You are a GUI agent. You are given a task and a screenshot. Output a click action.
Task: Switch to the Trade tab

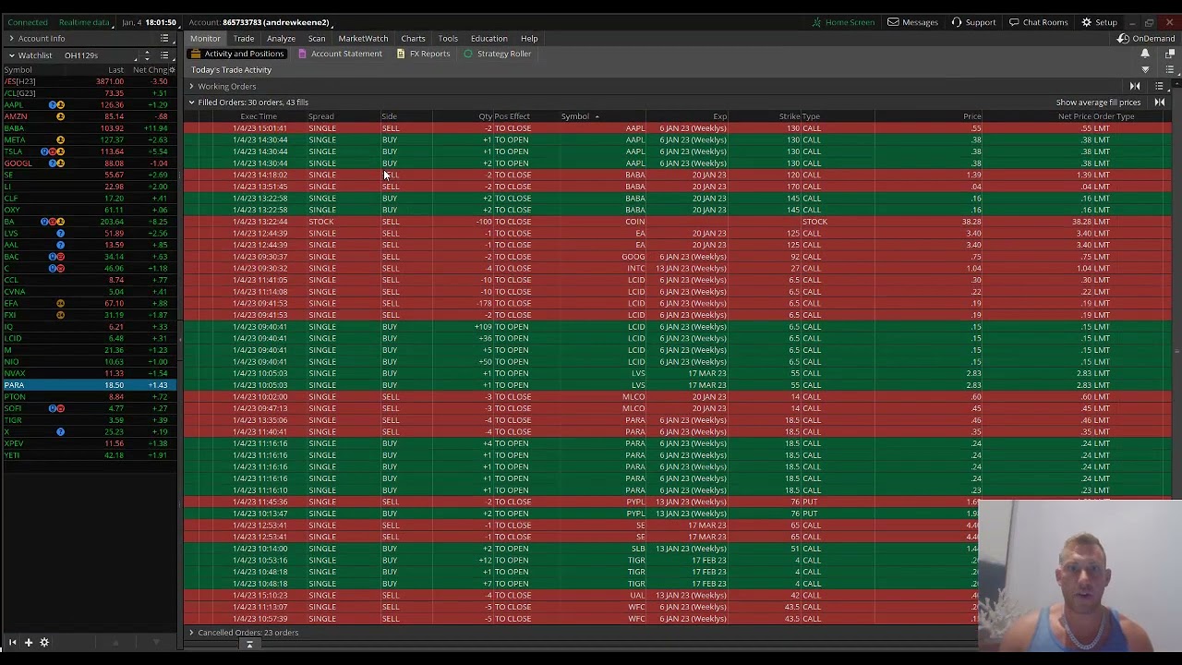click(x=244, y=39)
